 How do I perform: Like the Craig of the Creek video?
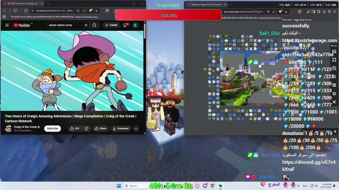(74, 129)
